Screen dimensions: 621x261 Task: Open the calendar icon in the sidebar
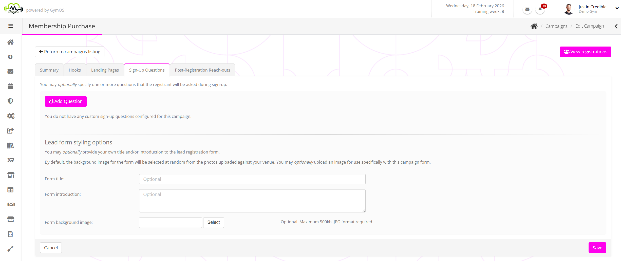point(10,86)
